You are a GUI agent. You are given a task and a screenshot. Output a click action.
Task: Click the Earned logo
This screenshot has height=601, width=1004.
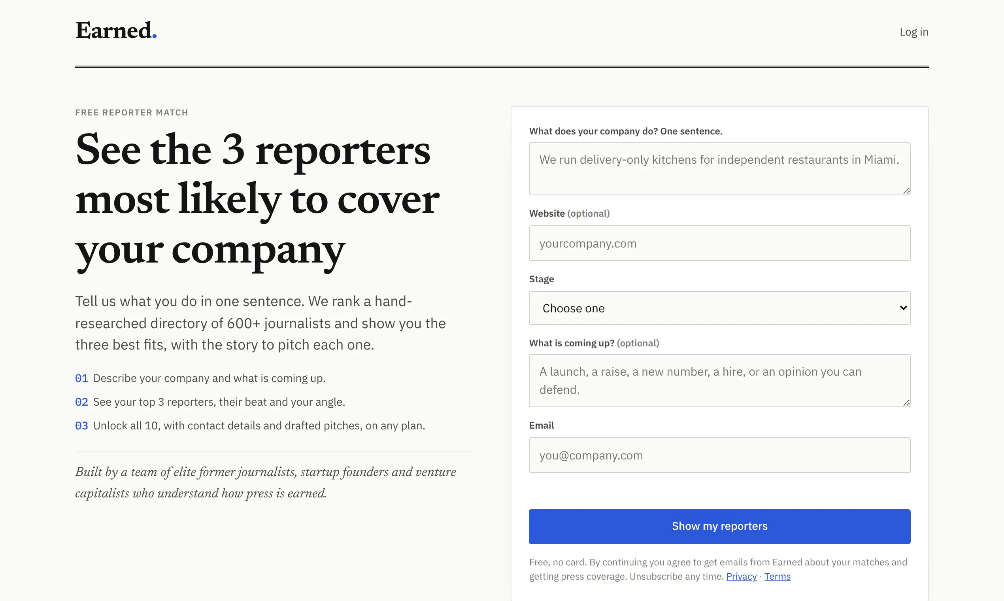click(x=116, y=31)
